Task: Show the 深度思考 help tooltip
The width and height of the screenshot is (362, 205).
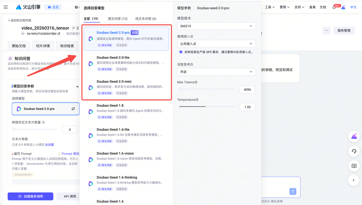Action: tap(192, 64)
